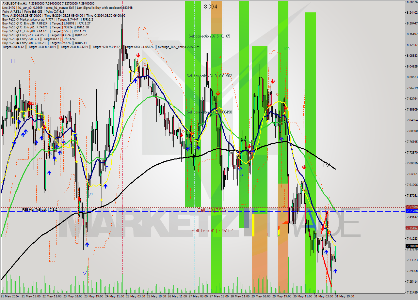The height and width of the screenshot is (300, 418).
Task: Click the '29 May 19:00' time axis label
Action: (x=282, y=296)
